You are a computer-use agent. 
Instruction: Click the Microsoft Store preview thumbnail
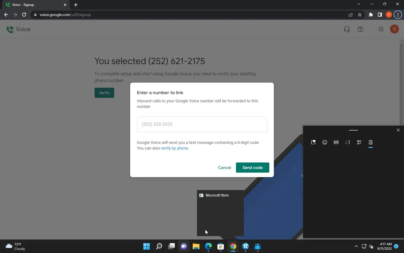click(x=220, y=213)
